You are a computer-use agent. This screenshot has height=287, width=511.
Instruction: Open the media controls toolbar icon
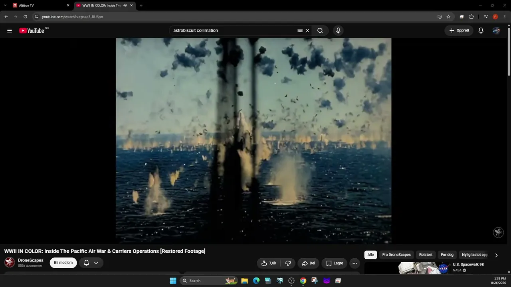tap(485, 17)
